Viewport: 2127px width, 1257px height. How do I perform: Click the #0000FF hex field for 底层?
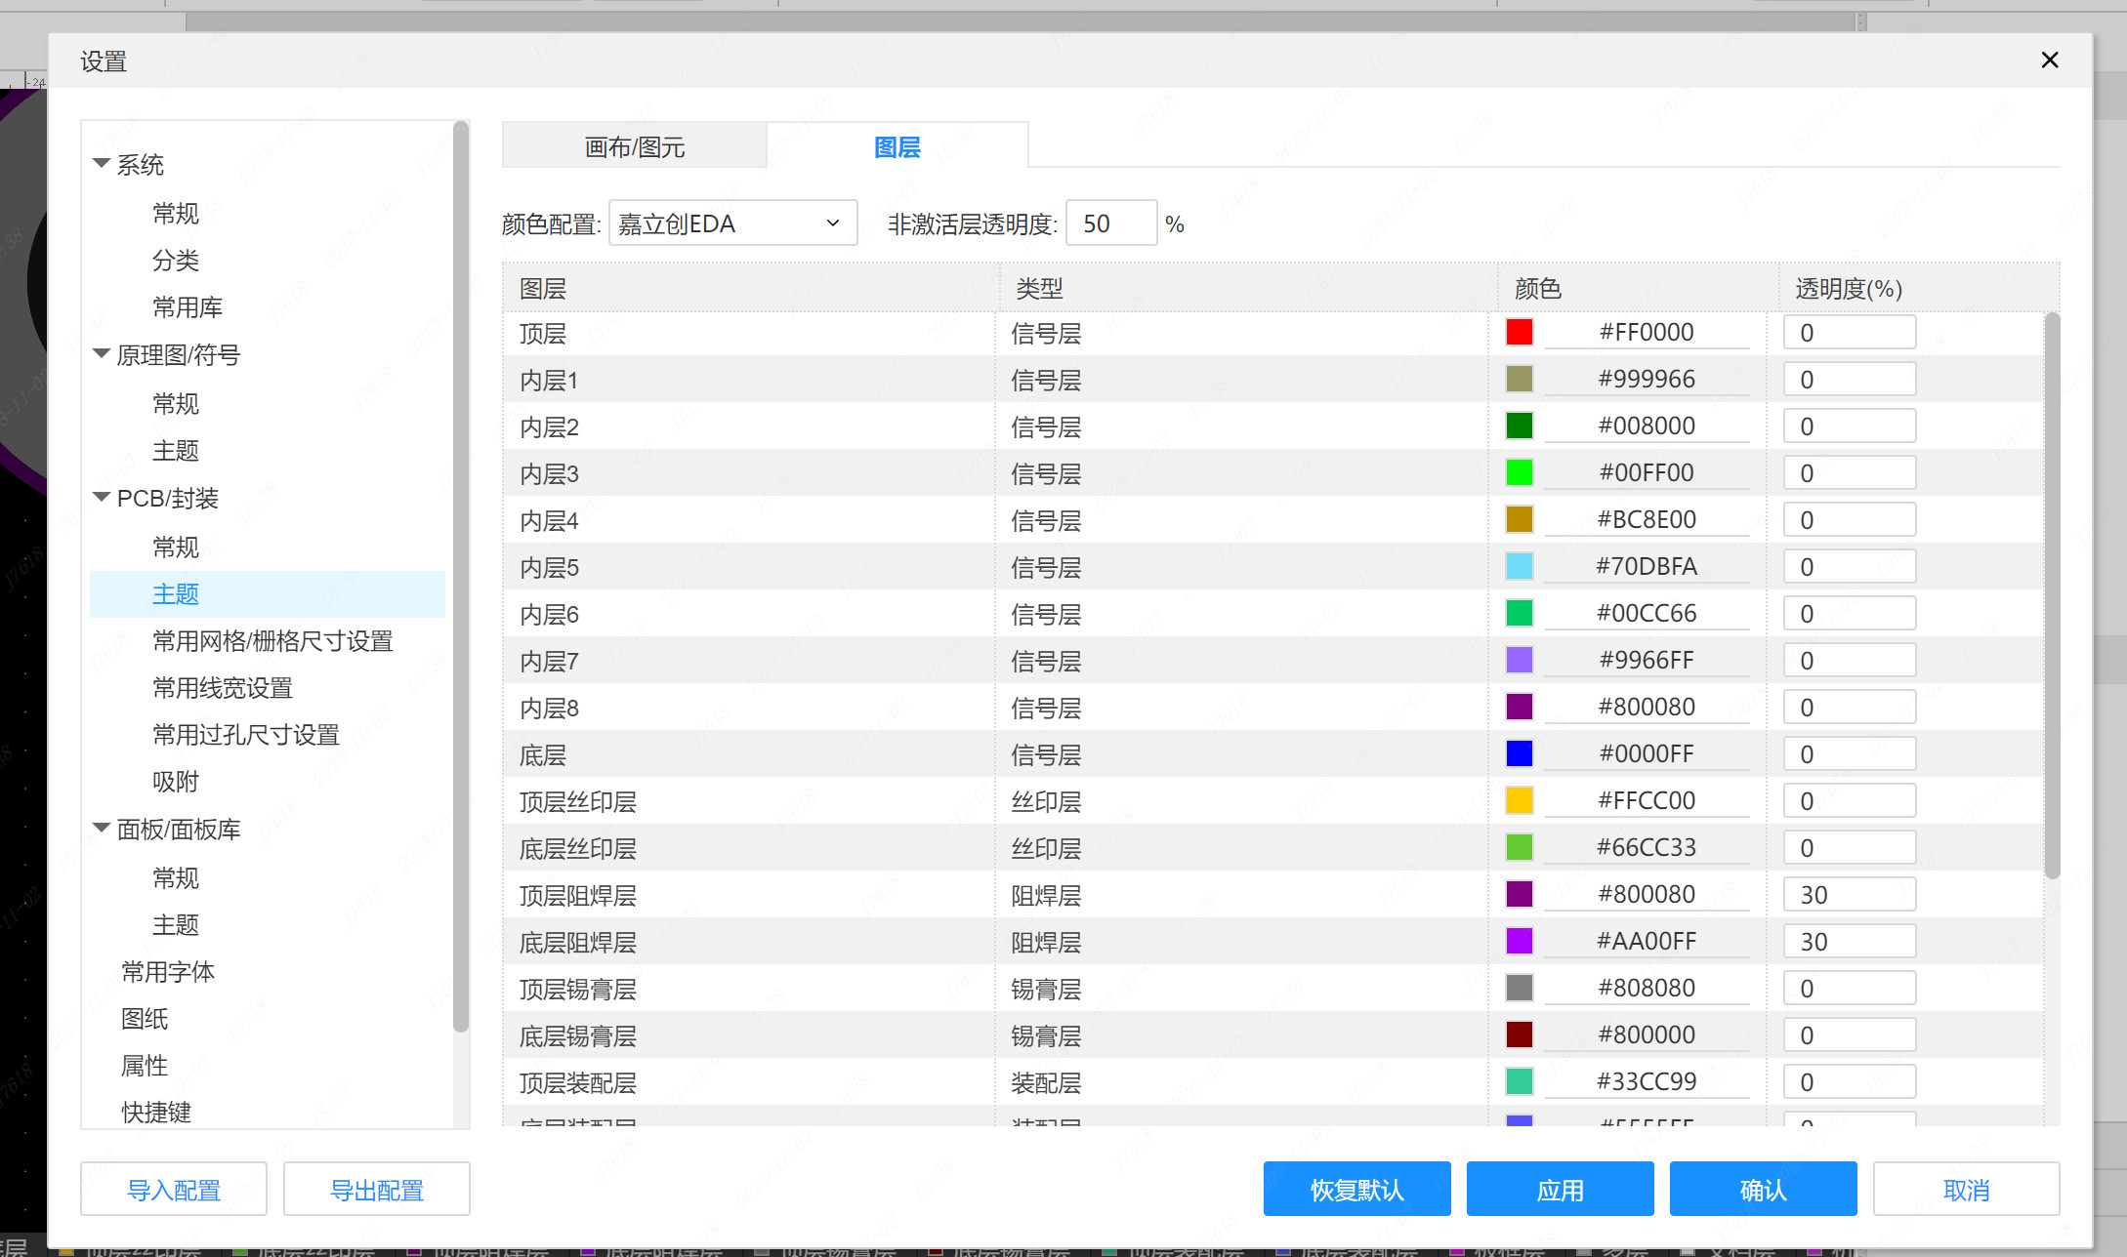(x=1647, y=753)
